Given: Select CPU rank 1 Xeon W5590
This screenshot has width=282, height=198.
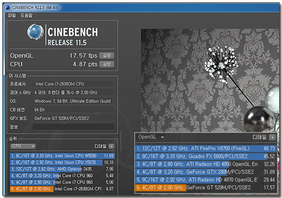Looking at the screenshot, I should click(62, 156).
